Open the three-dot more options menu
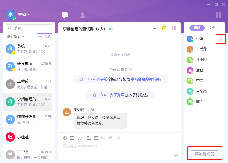 tap(154, 28)
